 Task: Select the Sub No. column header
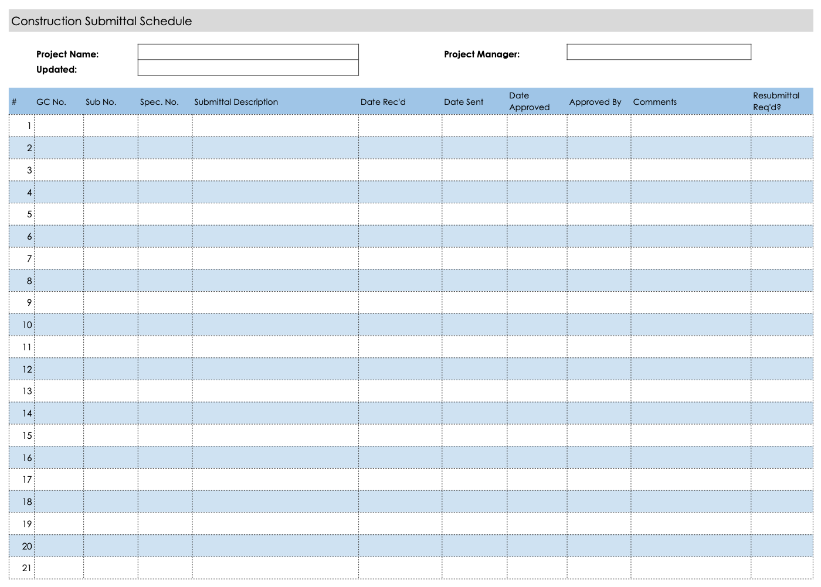(100, 101)
